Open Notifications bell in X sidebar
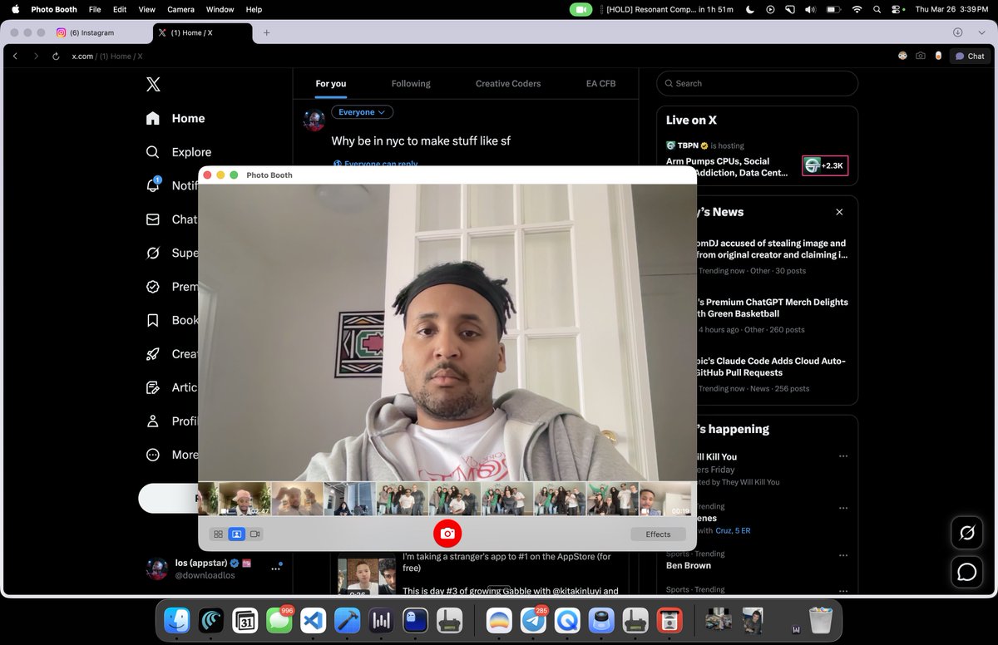 click(x=153, y=185)
